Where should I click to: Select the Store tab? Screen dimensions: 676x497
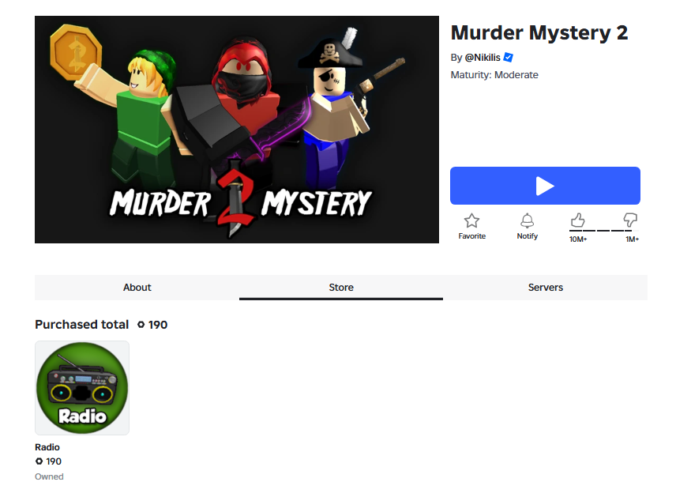(341, 288)
